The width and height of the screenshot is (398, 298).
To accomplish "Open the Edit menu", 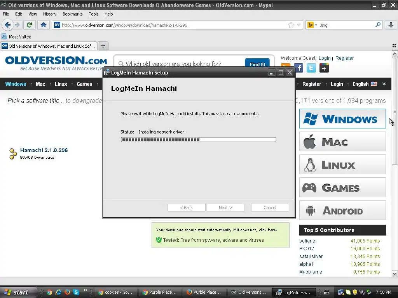I will click(x=19, y=14).
